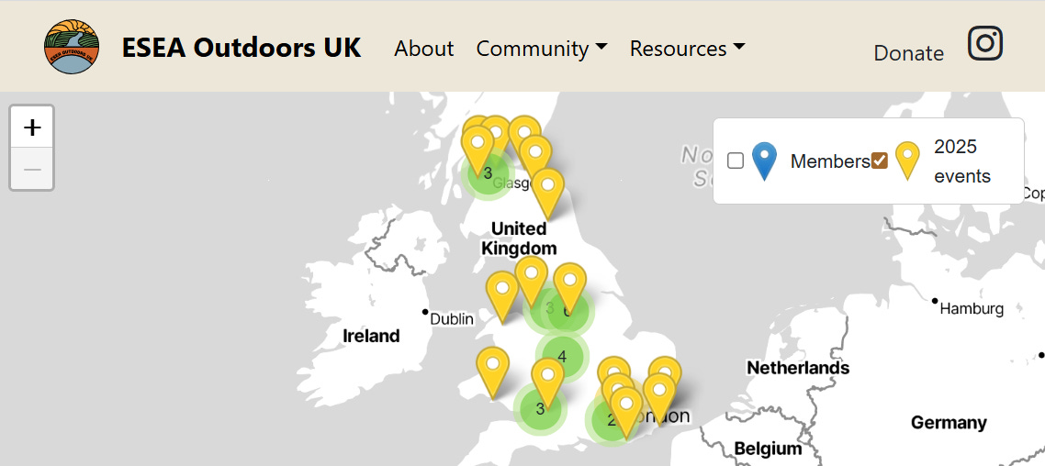Click the Germany label on the map

949,422
